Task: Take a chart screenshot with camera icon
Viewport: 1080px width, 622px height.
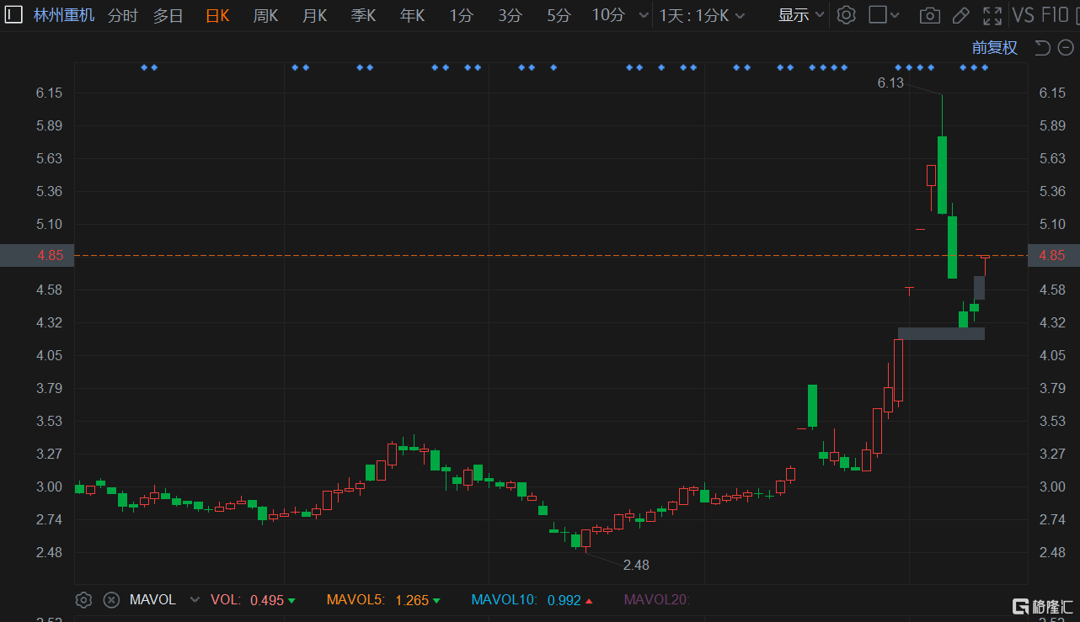Action: point(929,15)
